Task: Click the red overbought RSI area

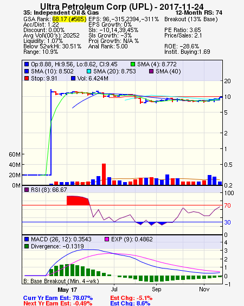Action: click(x=78, y=201)
